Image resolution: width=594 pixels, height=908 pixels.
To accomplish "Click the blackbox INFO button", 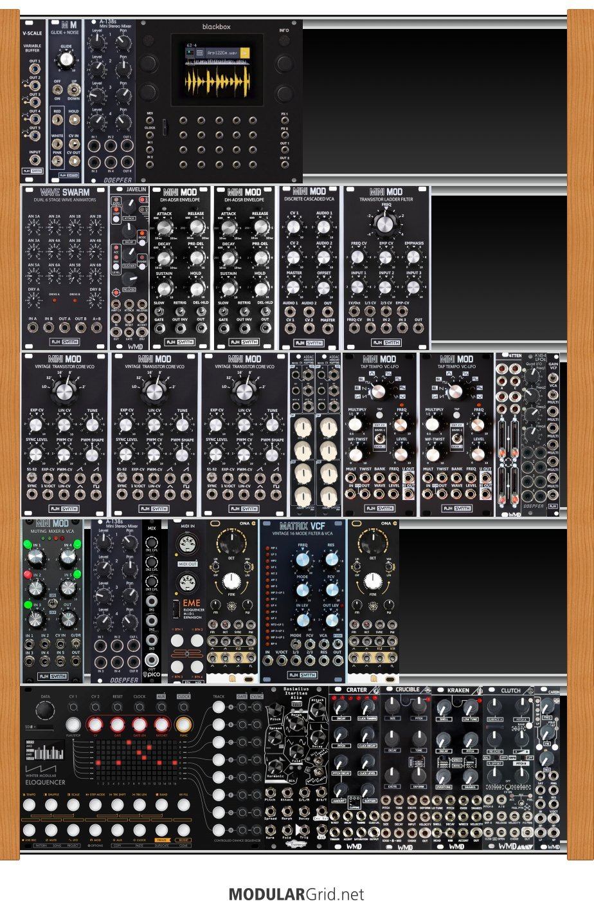I will point(284,40).
